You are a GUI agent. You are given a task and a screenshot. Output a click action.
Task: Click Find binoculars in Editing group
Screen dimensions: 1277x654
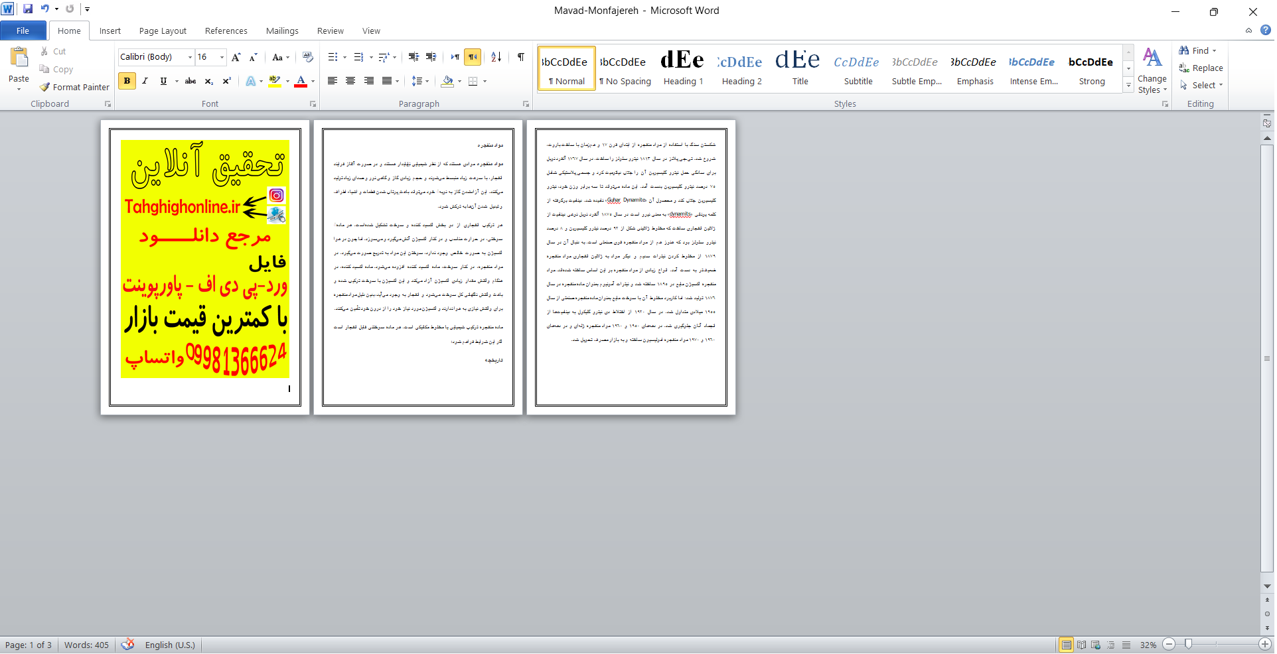[1198, 50]
